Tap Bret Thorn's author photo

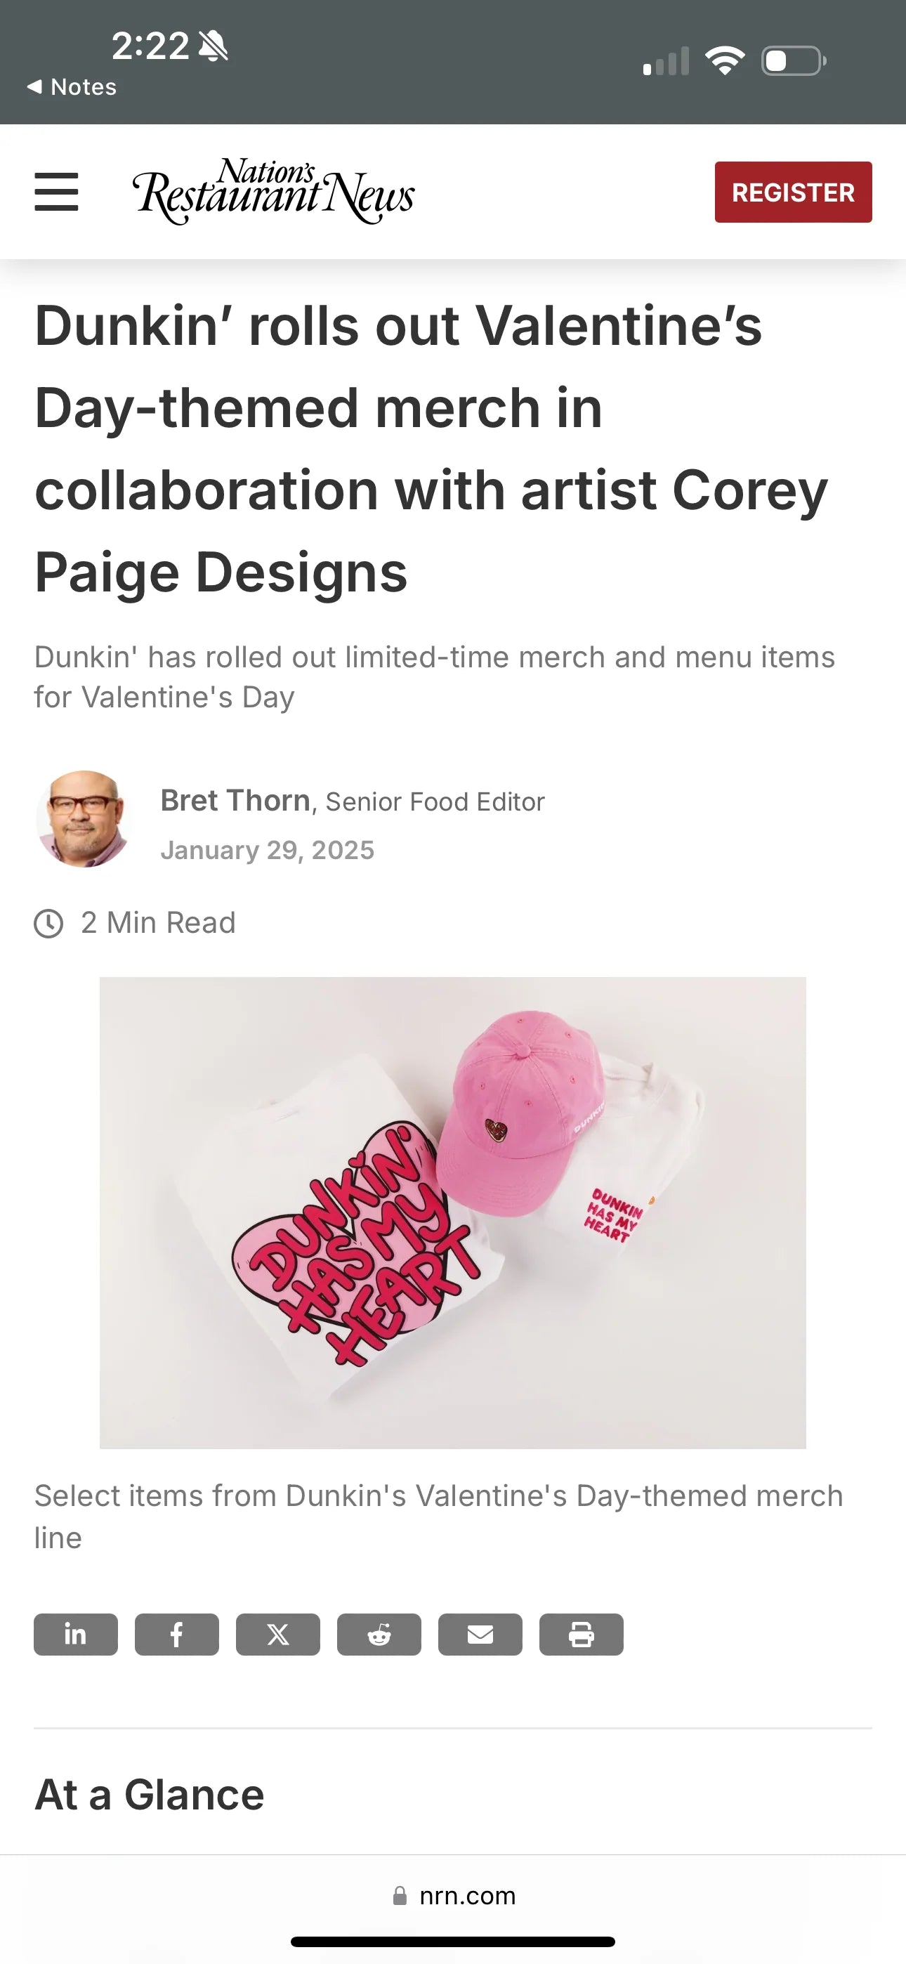(83, 819)
